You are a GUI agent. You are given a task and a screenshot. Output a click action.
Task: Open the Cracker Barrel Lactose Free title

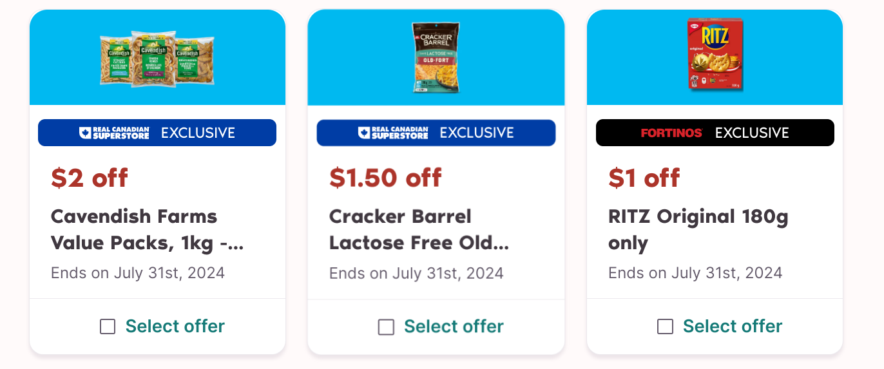419,230
